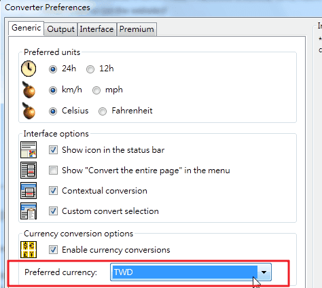Click the clock icon for time format
This screenshot has width=322, height=288.
29,69
